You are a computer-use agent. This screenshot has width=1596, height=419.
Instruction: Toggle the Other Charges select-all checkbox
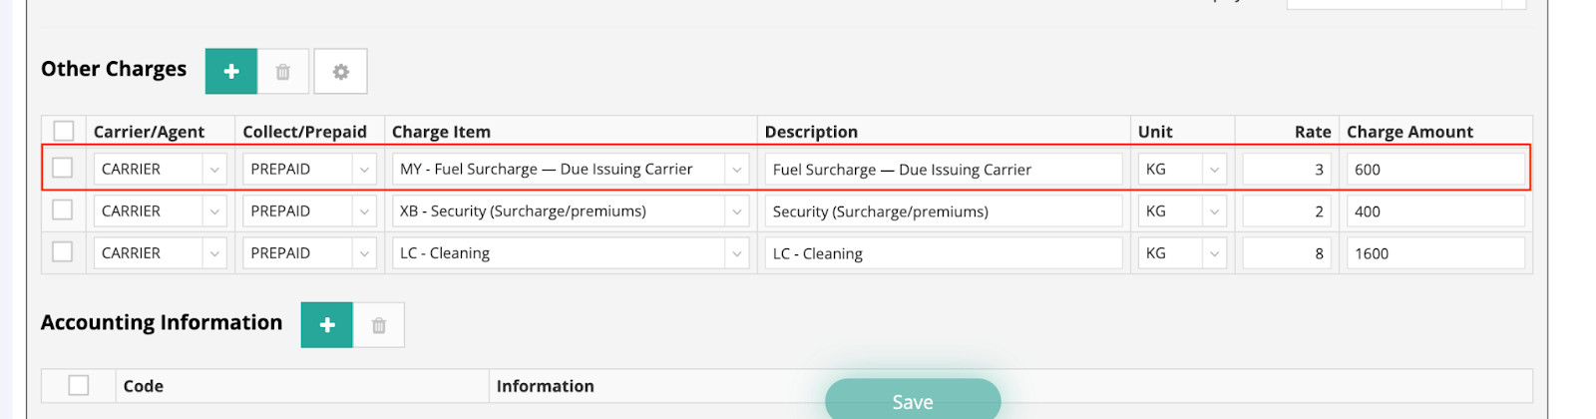tap(64, 131)
